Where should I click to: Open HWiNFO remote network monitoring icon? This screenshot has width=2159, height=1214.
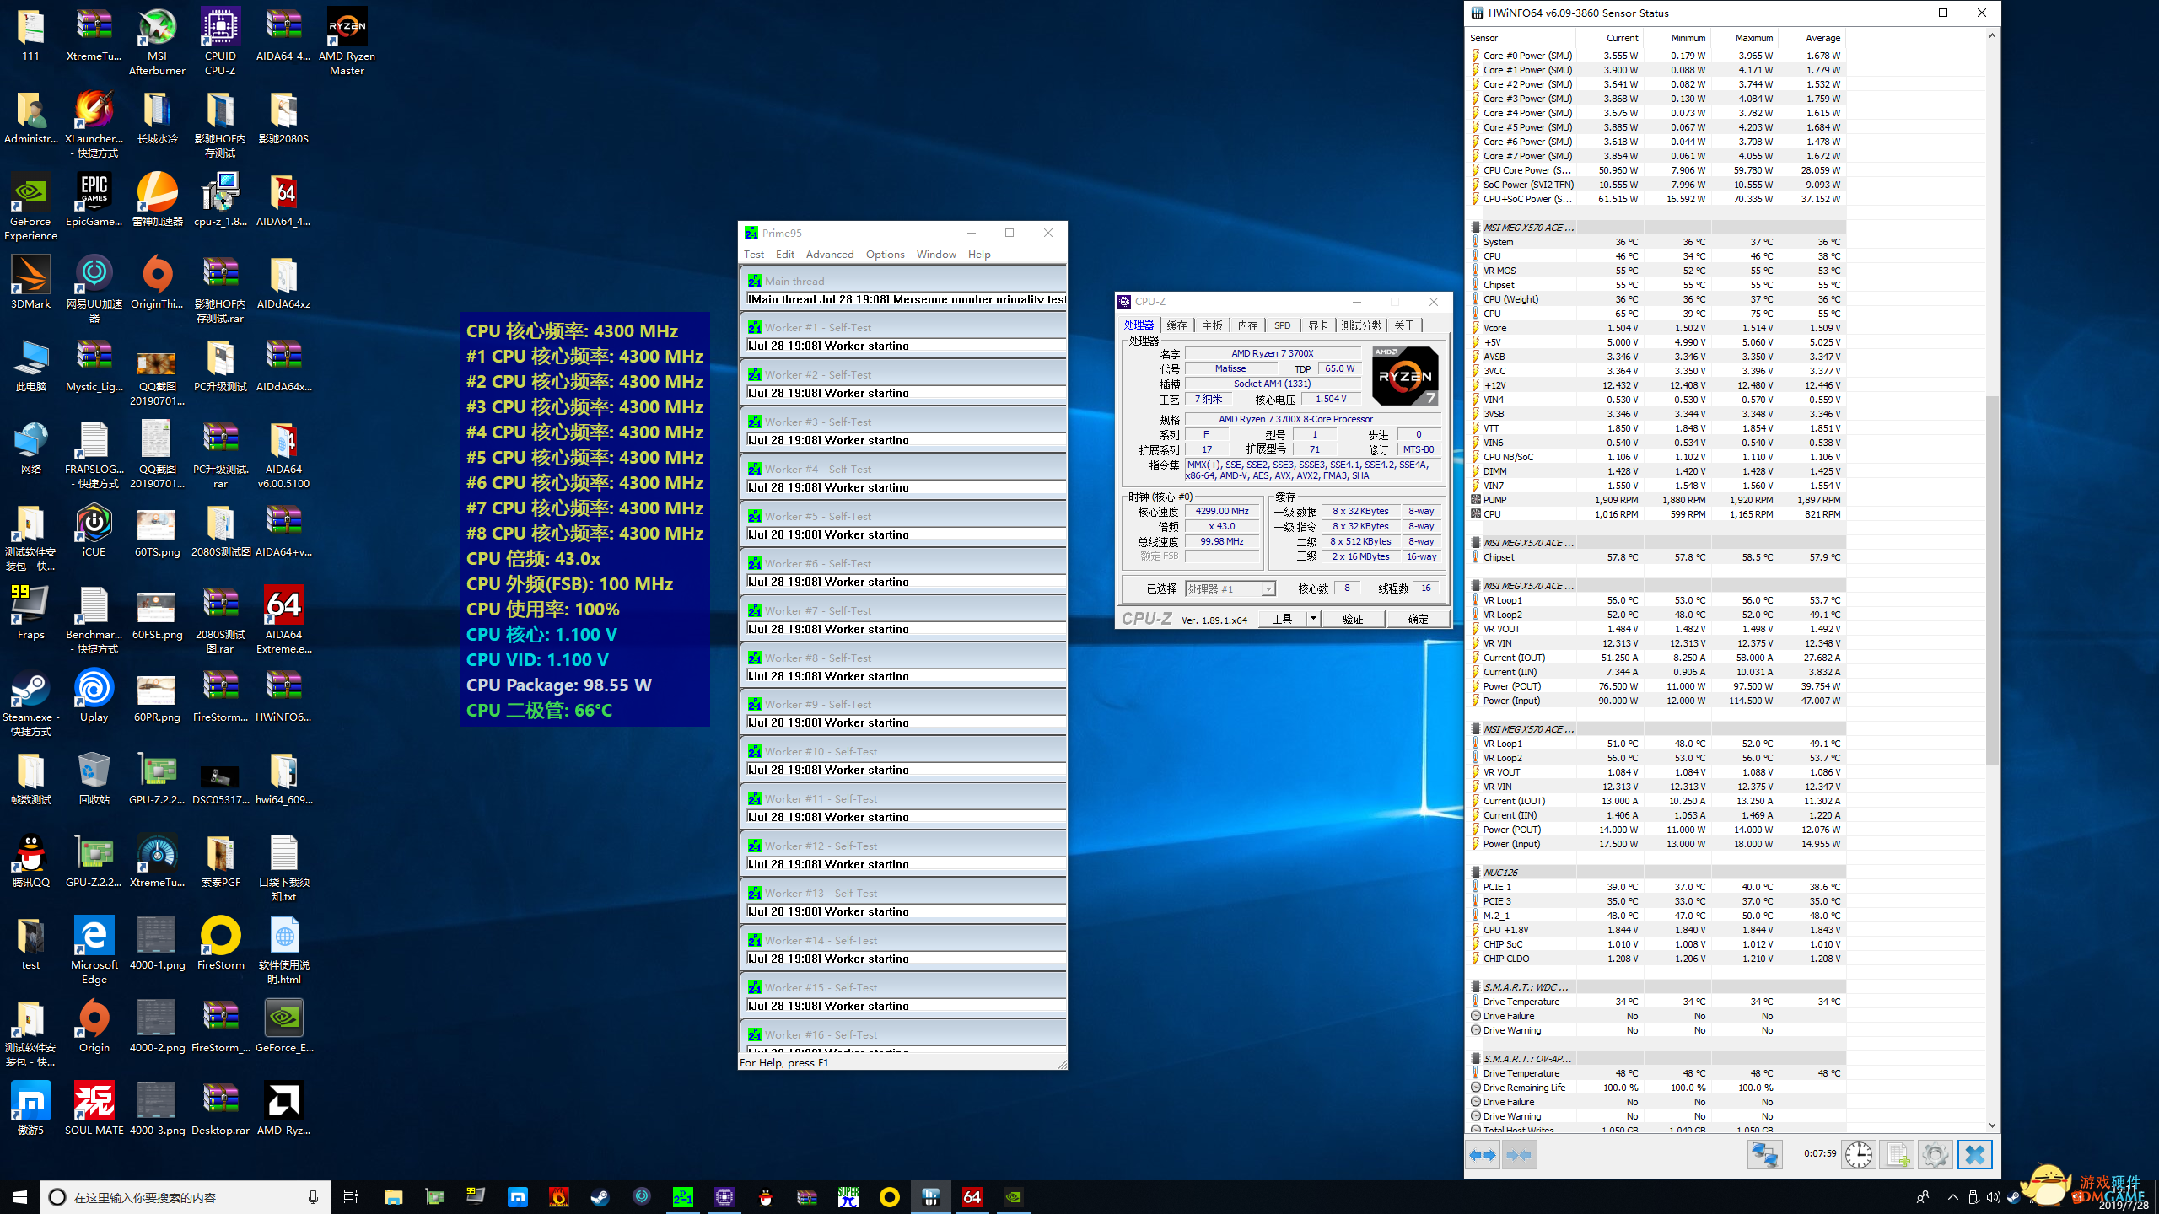coord(1764,1155)
